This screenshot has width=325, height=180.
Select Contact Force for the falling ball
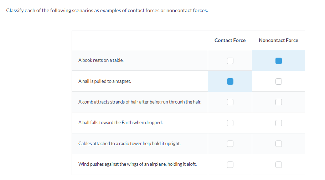pos(230,123)
